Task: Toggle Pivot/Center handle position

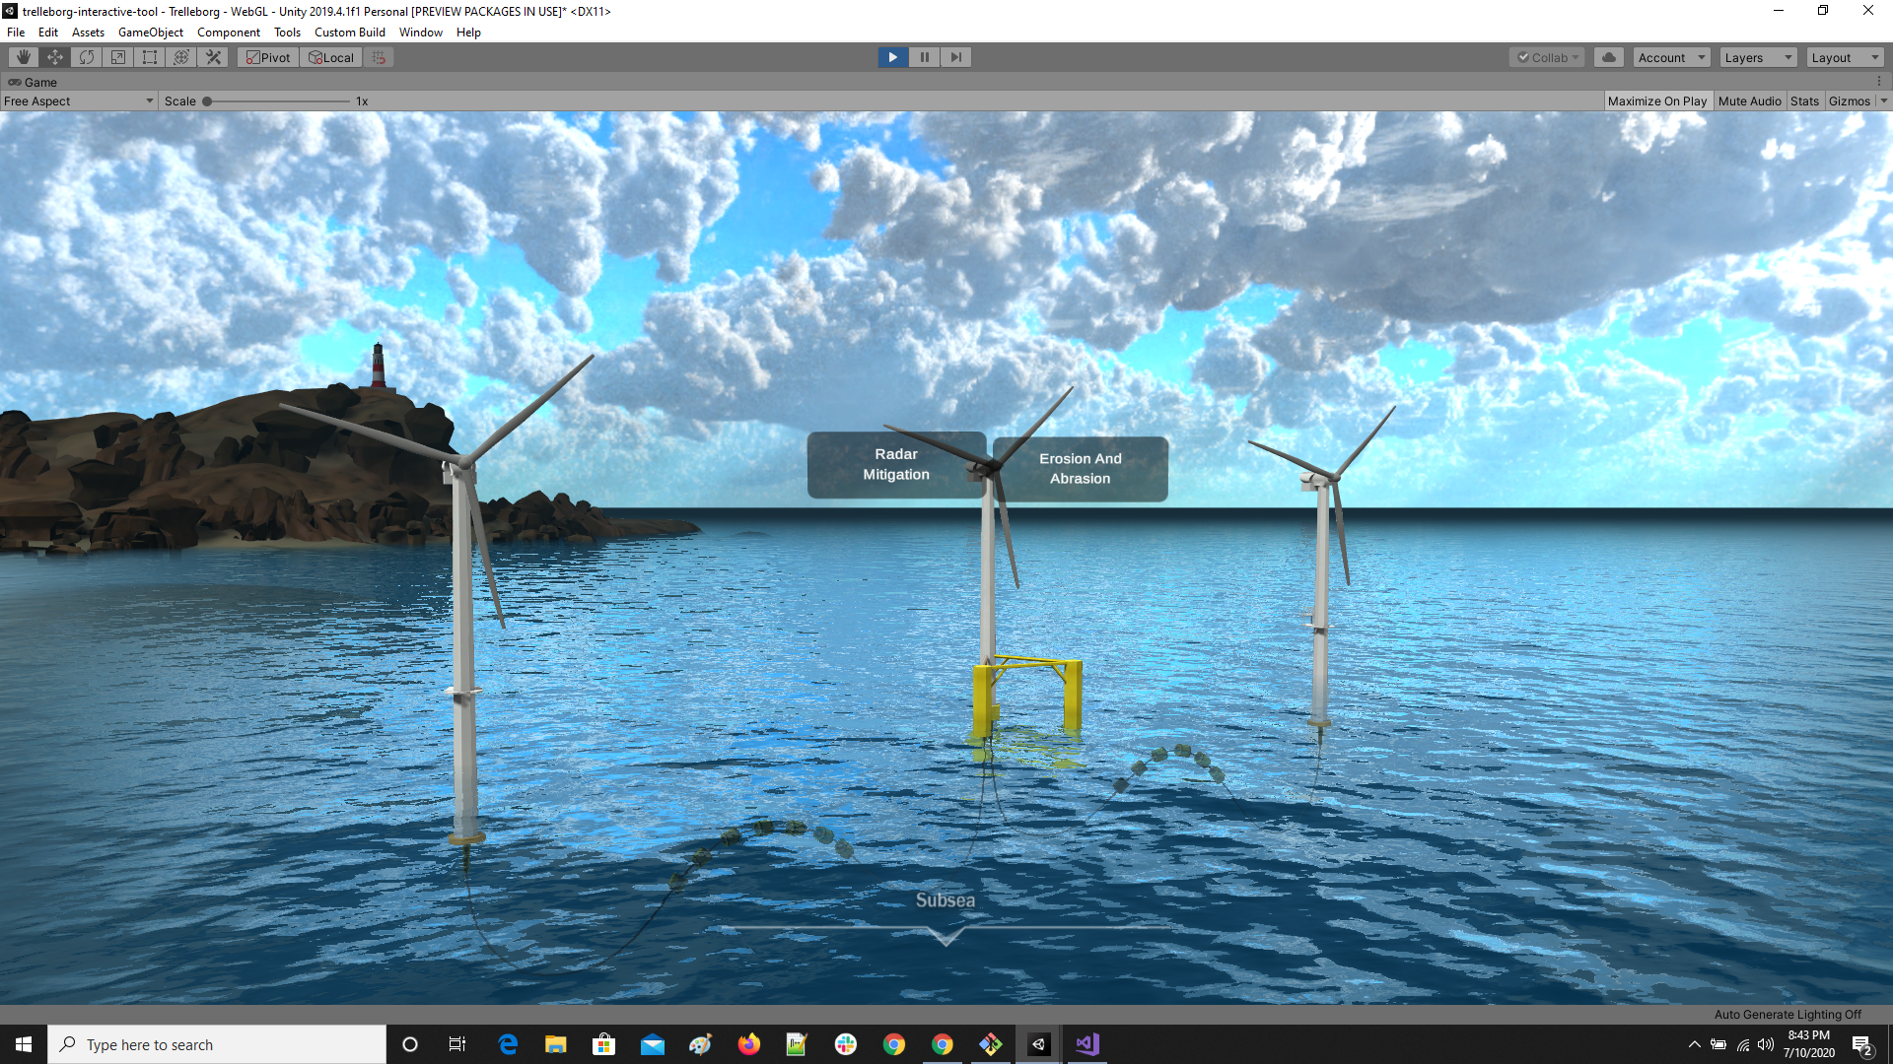Action: [x=268, y=57]
